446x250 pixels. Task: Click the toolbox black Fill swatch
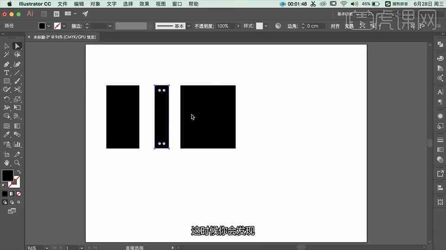[8, 175]
